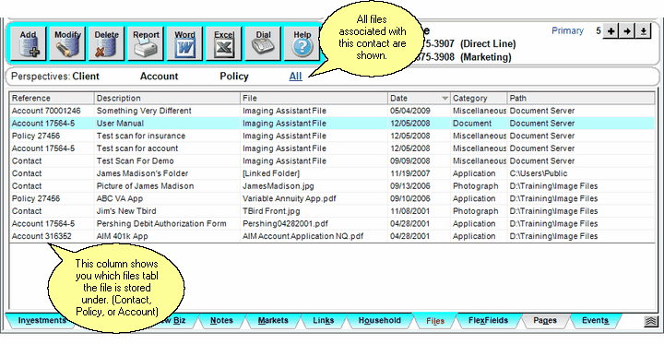Click the down arrow button beside Primary
This screenshot has height=344, width=664.
[644, 31]
